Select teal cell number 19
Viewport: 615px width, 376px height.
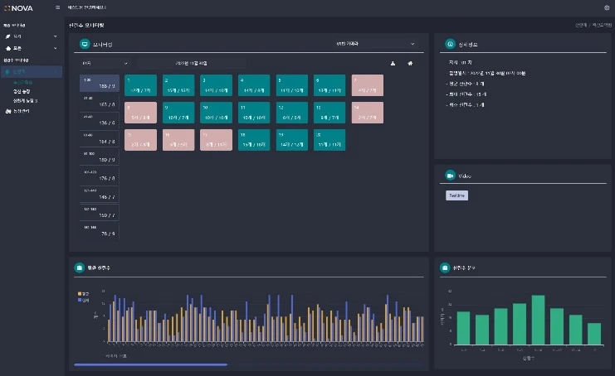pos(292,140)
